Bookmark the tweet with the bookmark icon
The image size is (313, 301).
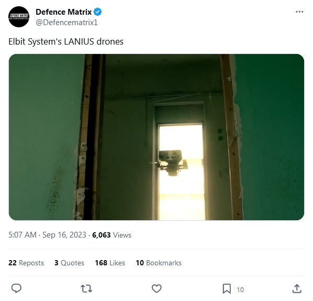coord(227,289)
